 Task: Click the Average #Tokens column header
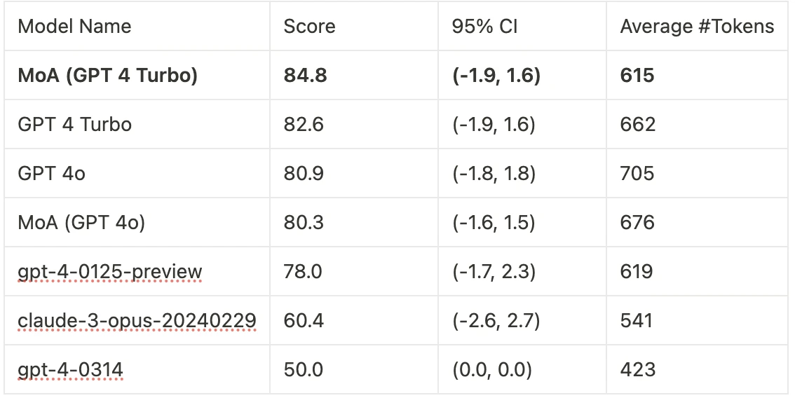pos(697,27)
